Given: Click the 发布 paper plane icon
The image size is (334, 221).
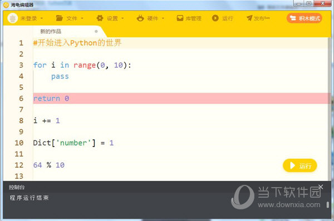Looking at the screenshot, I should pyautogui.click(x=249, y=18).
